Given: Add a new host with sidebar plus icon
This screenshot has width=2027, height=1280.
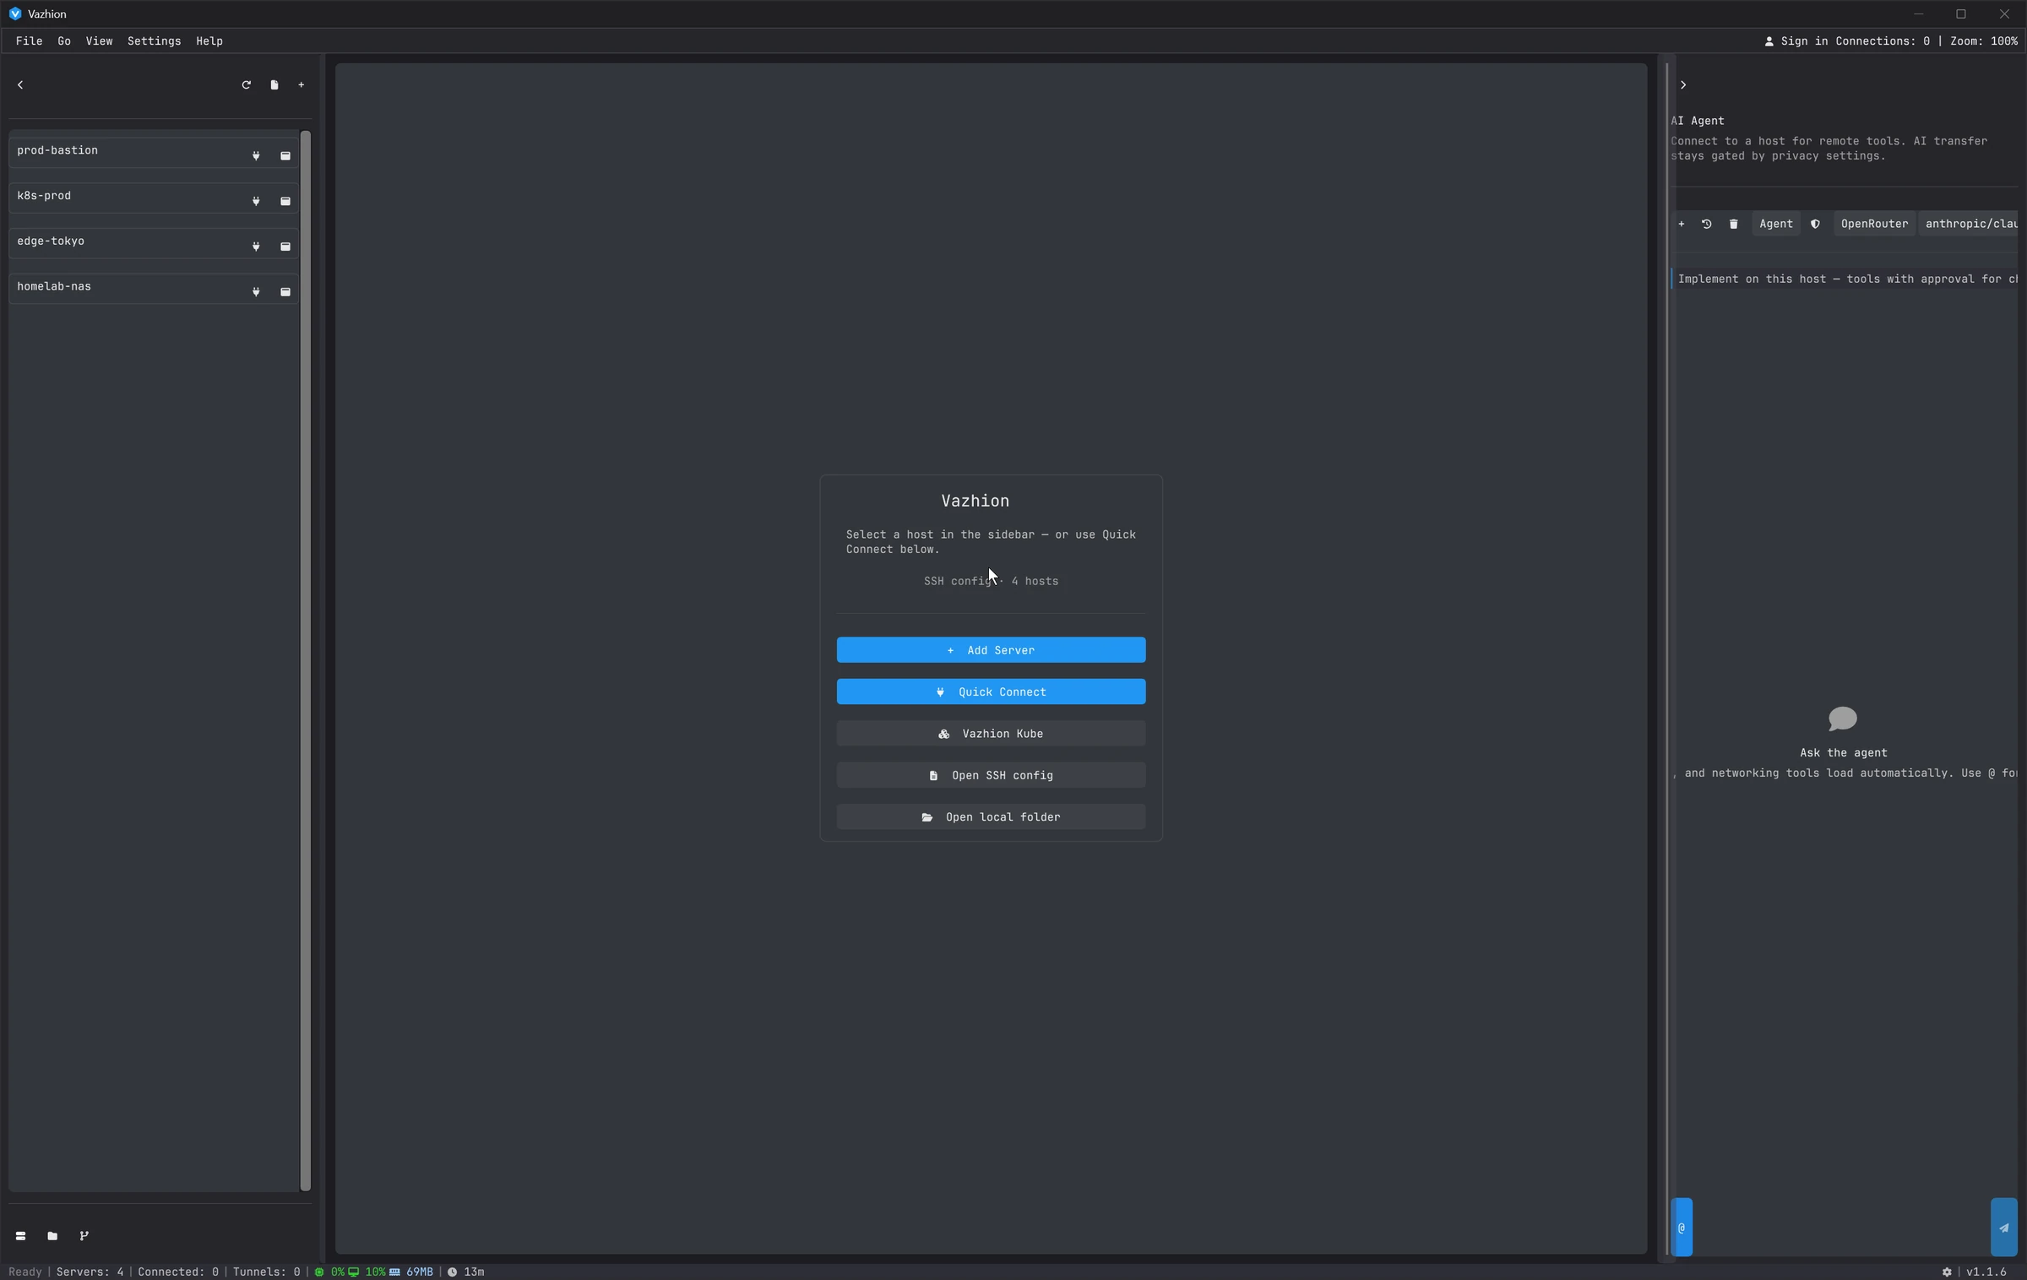Looking at the screenshot, I should tap(302, 84).
